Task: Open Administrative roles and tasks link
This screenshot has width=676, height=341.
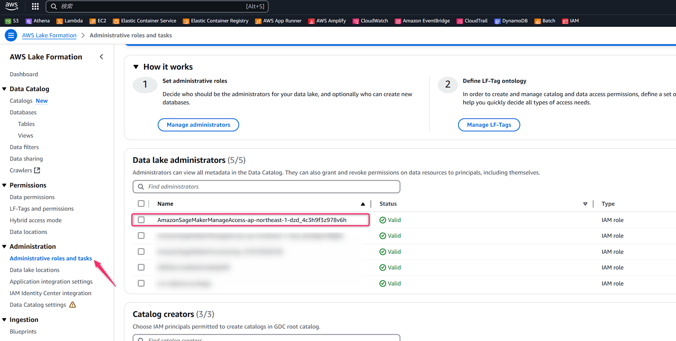Action: [51, 258]
